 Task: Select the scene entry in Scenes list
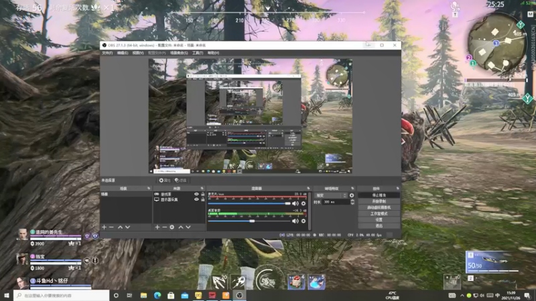point(125,194)
